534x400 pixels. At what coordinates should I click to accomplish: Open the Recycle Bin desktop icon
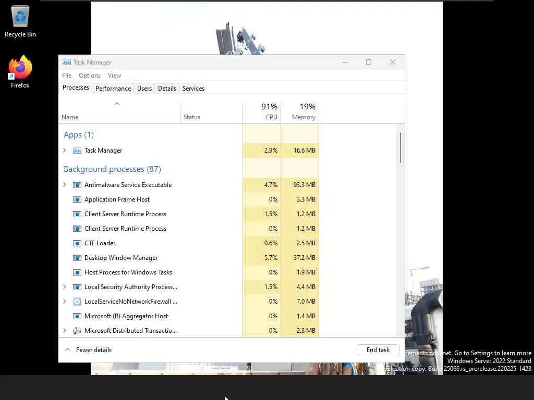coord(20,21)
